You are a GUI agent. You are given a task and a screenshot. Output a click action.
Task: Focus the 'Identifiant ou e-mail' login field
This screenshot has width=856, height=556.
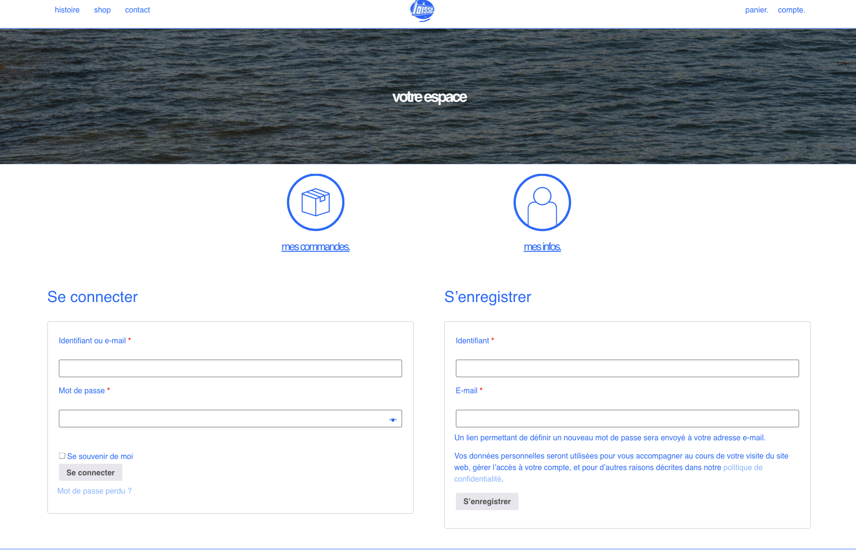230,368
